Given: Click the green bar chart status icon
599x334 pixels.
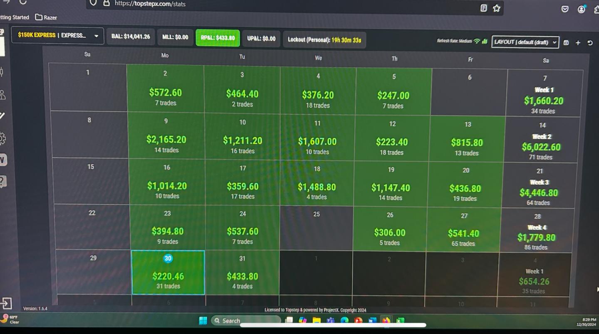Looking at the screenshot, I should pos(485,41).
